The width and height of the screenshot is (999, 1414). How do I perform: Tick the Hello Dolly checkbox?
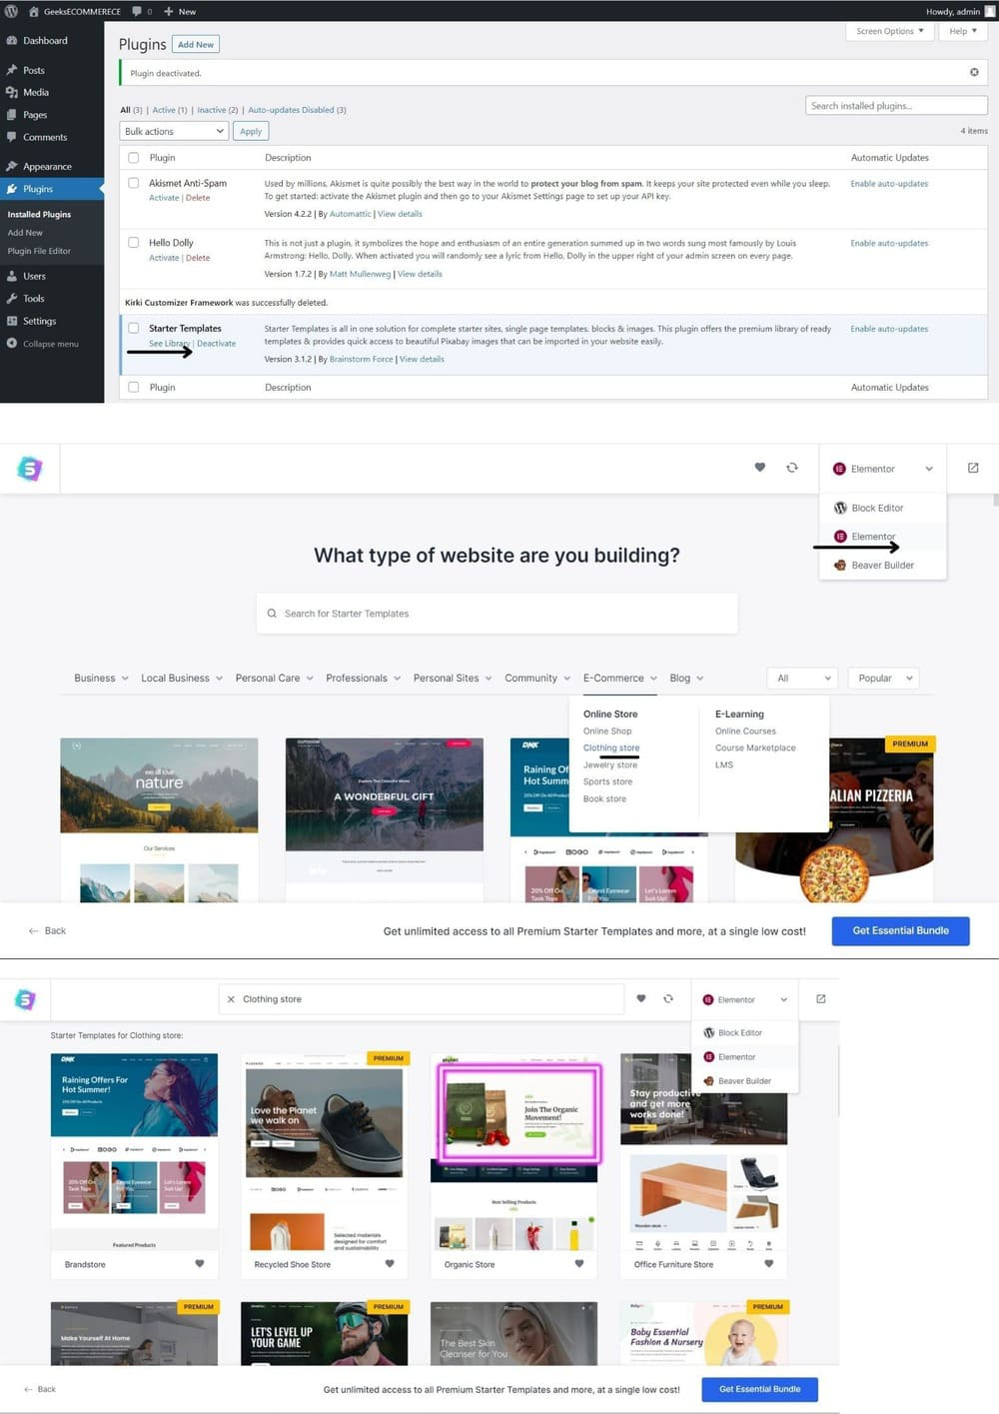(x=134, y=242)
